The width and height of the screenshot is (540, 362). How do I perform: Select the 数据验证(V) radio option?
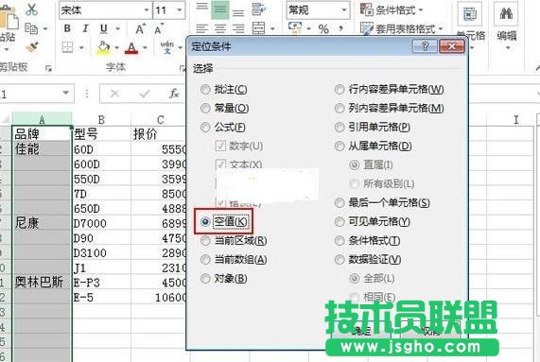(x=368, y=260)
